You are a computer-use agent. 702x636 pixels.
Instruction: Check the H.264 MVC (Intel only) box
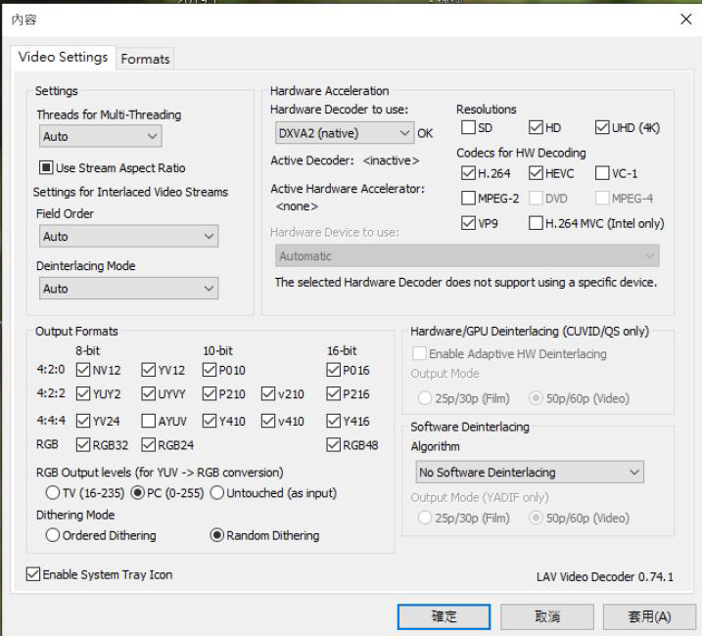point(537,223)
